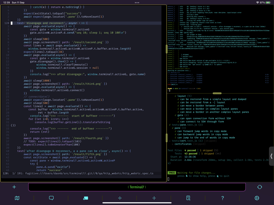Open help with the question mark icon
Screen dimensions: 274x205
(222, 198)
